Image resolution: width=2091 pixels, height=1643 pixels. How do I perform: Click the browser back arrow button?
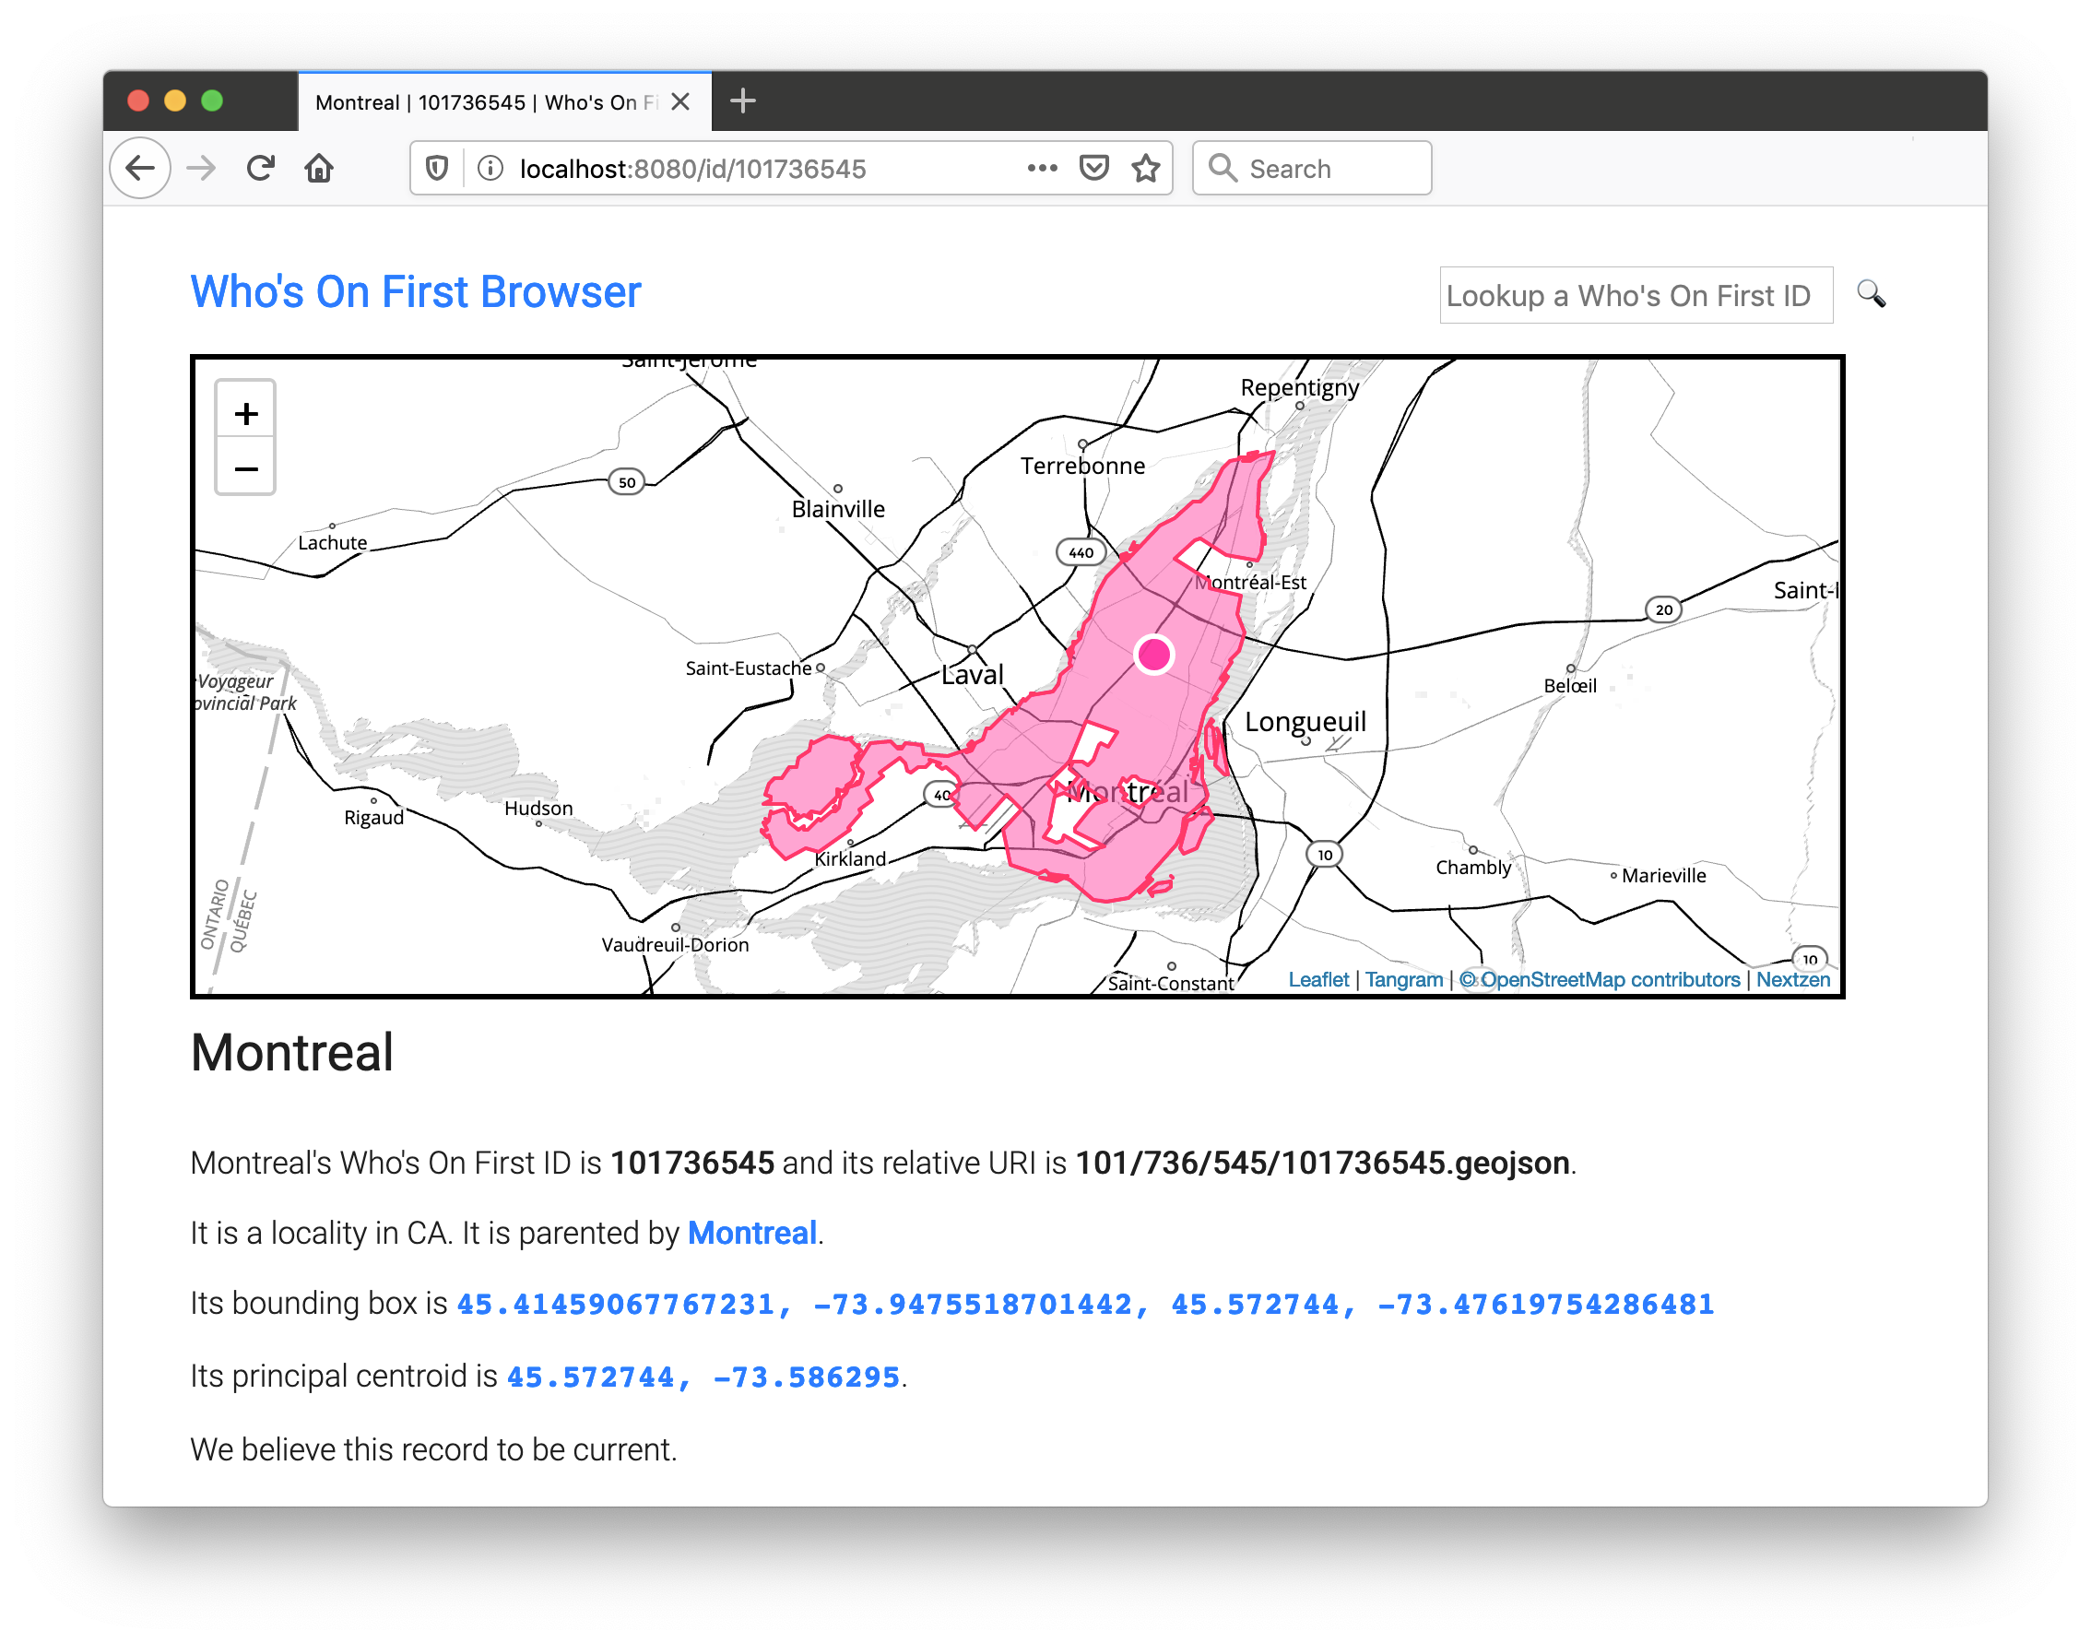pos(140,169)
